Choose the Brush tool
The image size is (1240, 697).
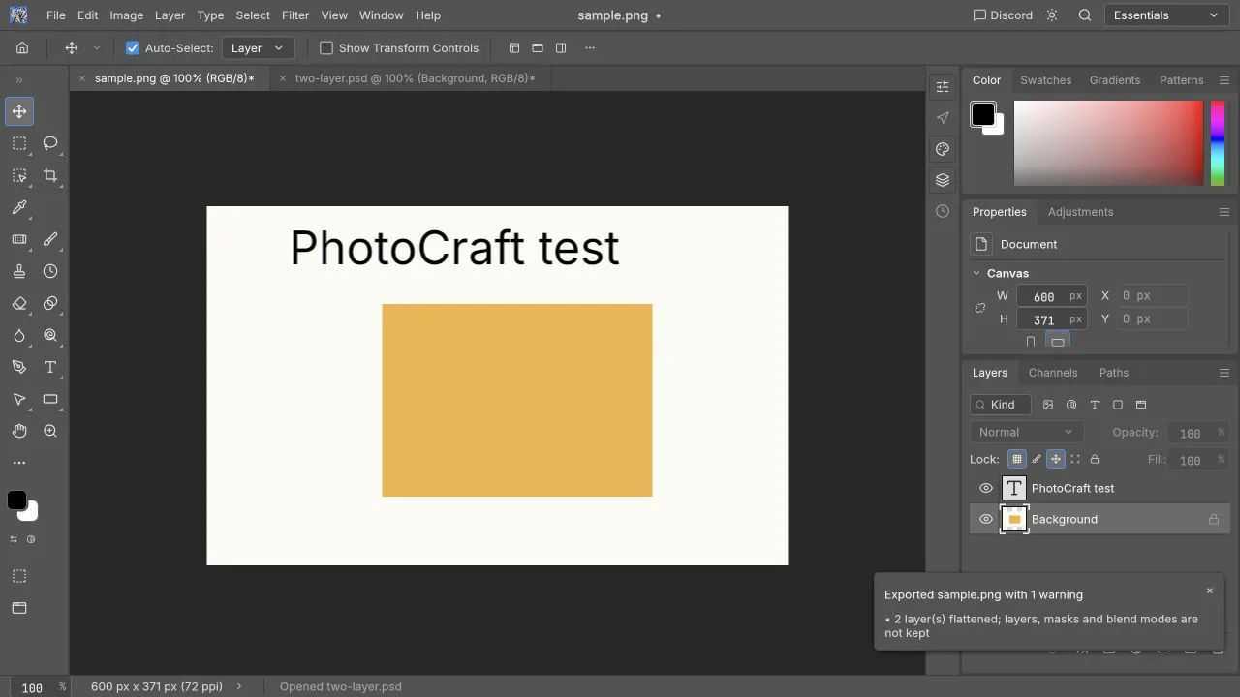50,239
